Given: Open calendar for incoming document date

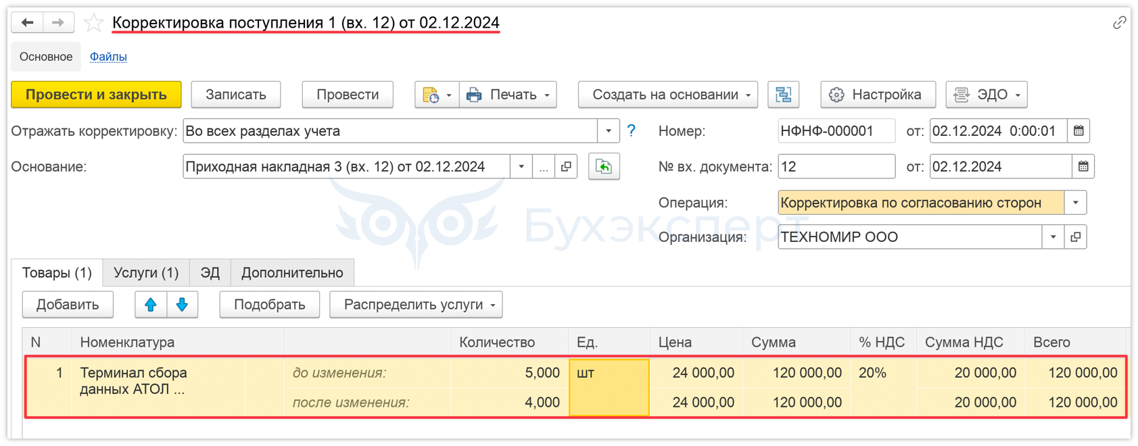Looking at the screenshot, I should 1083,167.
